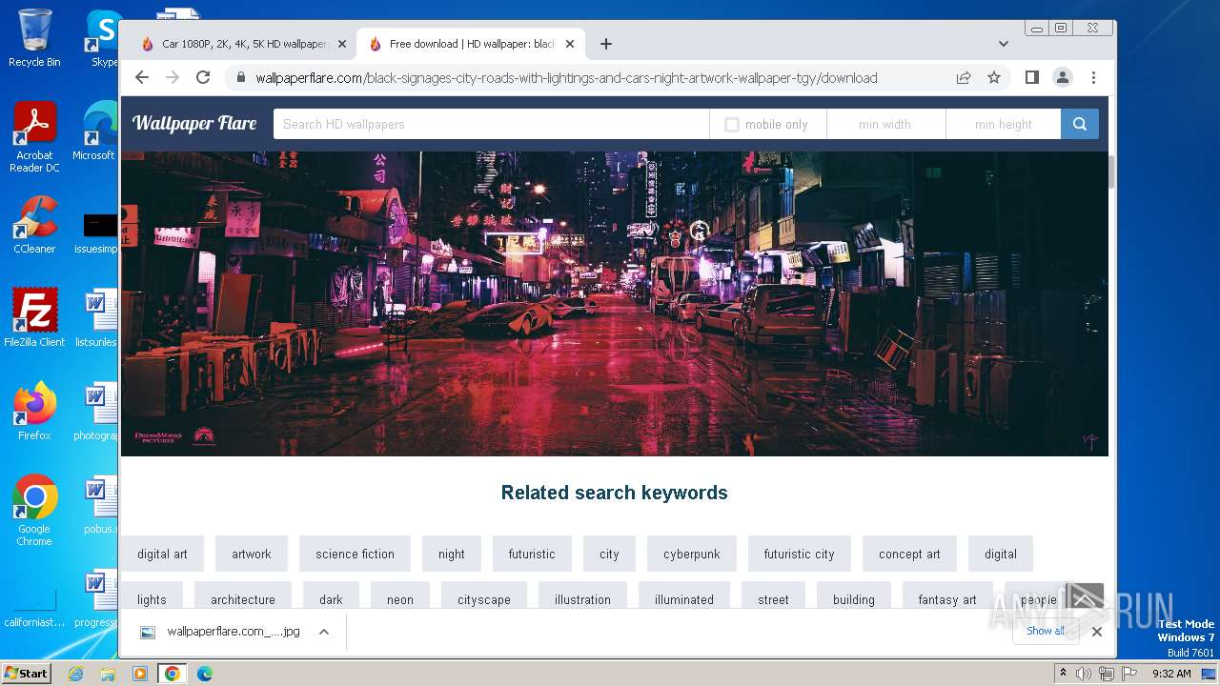Switch to Car 1080P wallpapers tab
The height and width of the screenshot is (686, 1220).
click(x=241, y=44)
